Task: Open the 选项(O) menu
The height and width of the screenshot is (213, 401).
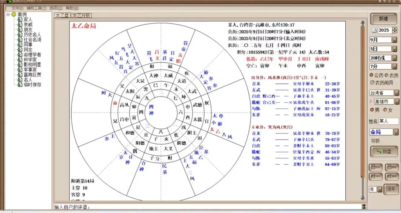Action: coord(56,8)
